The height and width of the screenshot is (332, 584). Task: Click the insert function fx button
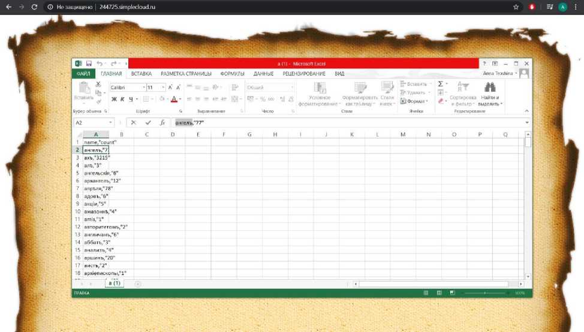coord(162,122)
